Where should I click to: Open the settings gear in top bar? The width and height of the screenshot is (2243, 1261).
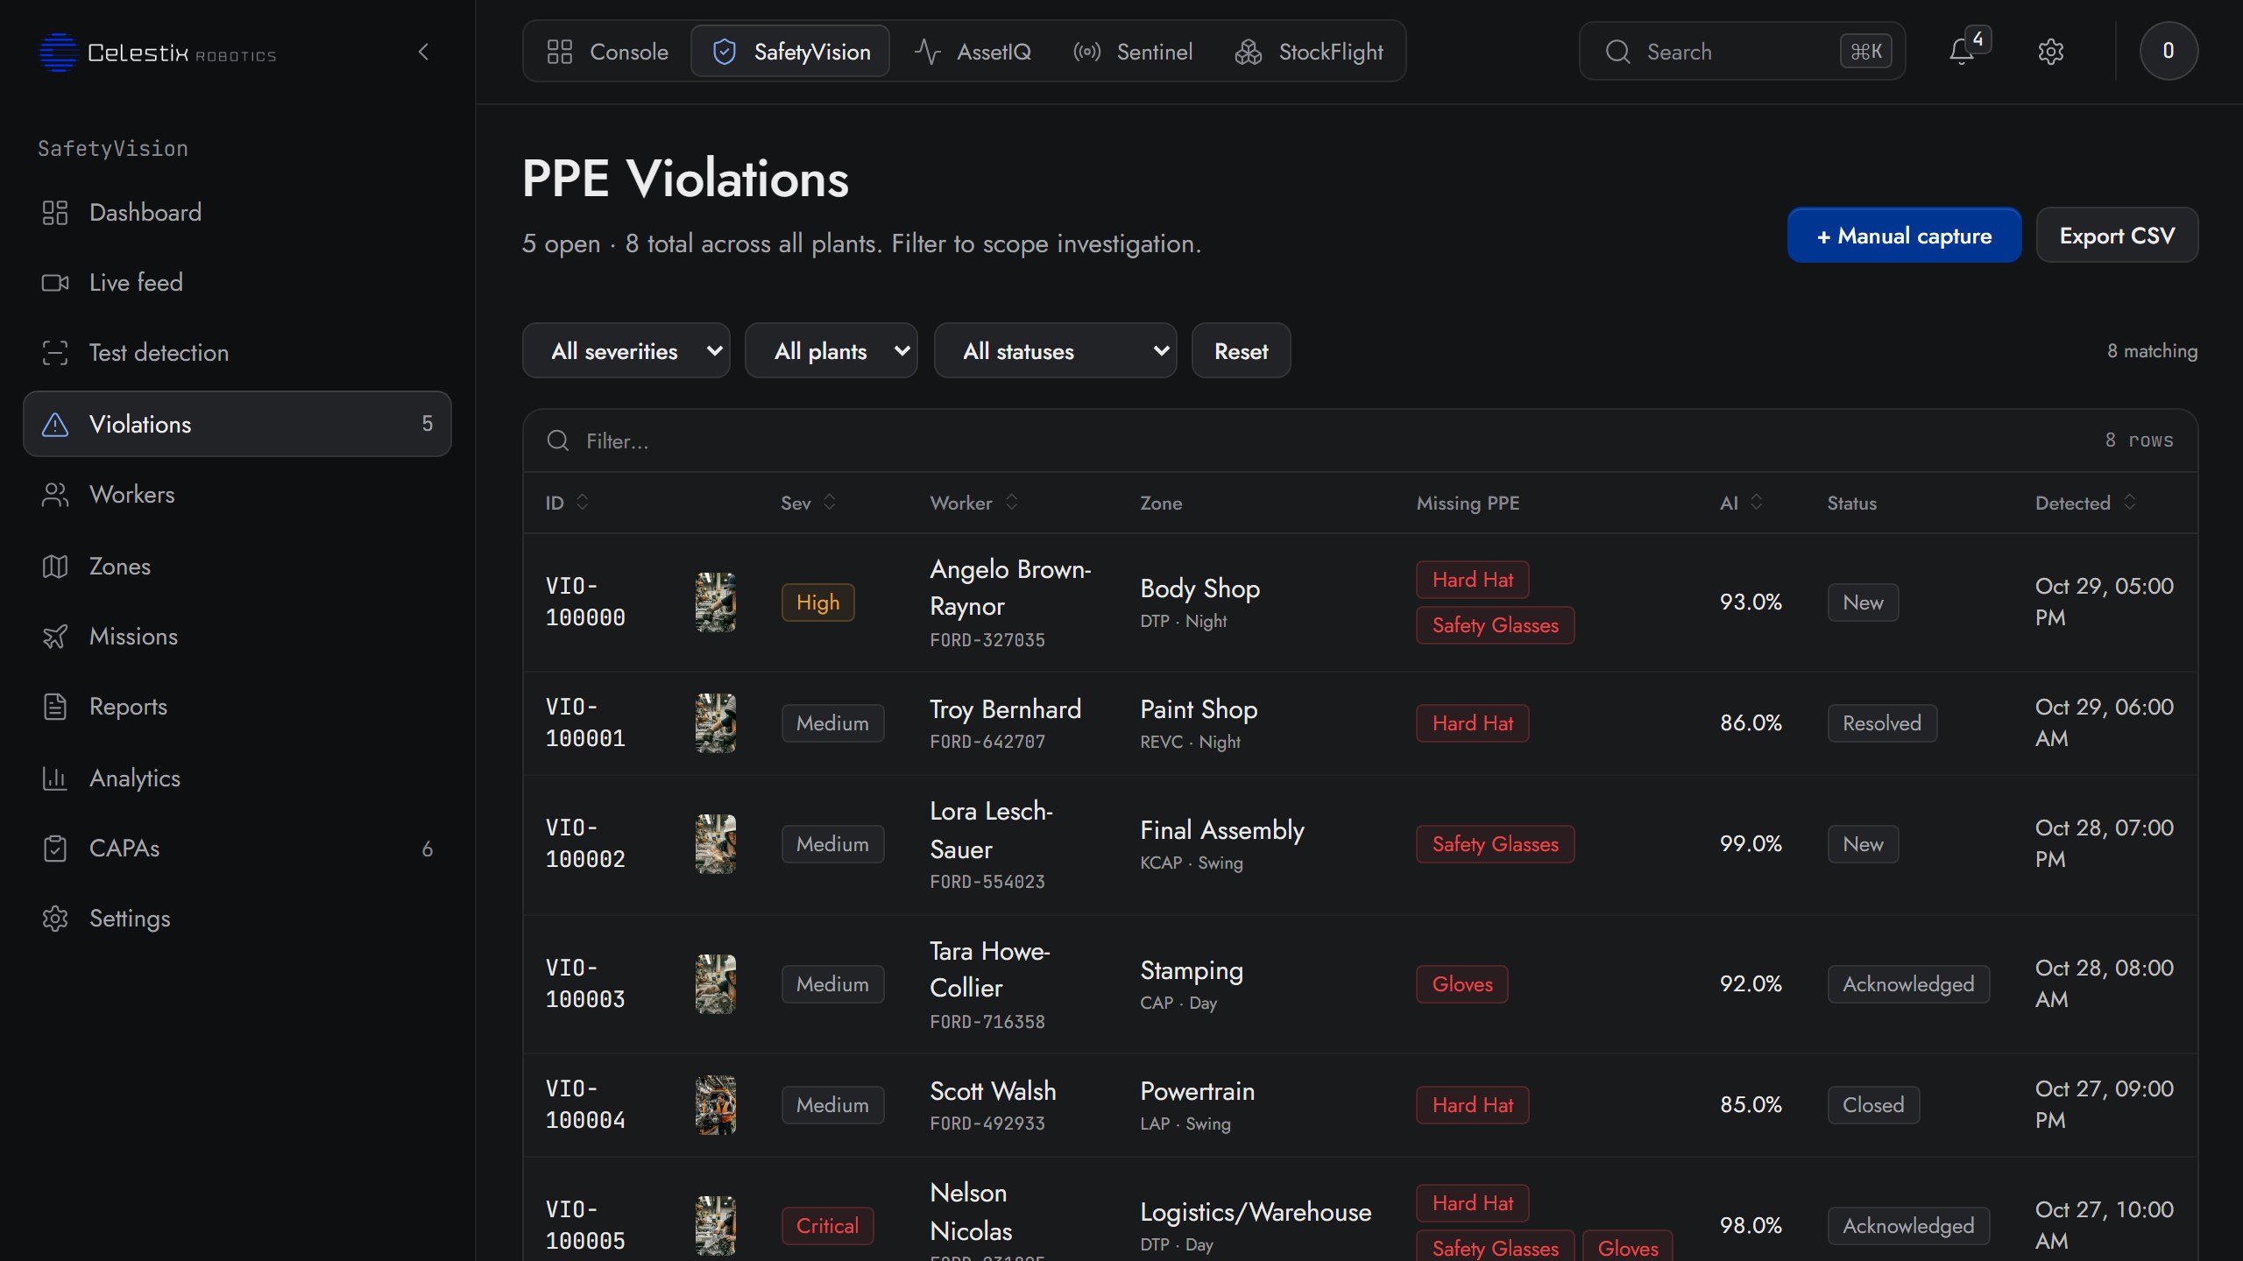click(x=2050, y=52)
